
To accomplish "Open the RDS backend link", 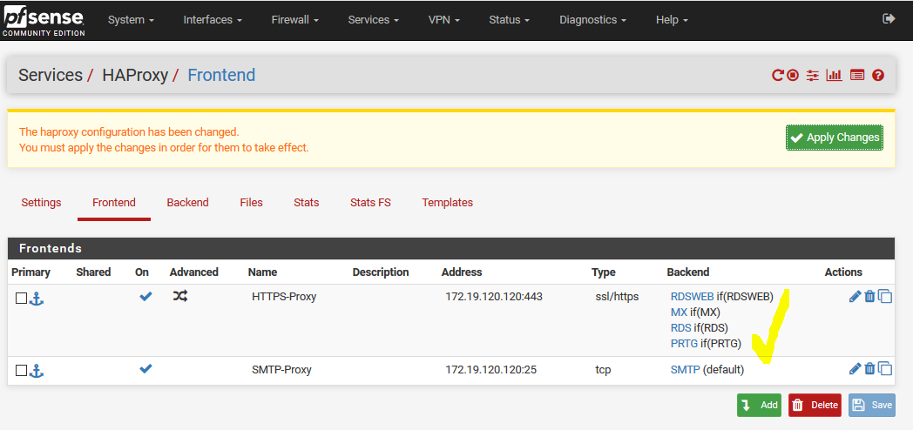I will pos(680,327).
